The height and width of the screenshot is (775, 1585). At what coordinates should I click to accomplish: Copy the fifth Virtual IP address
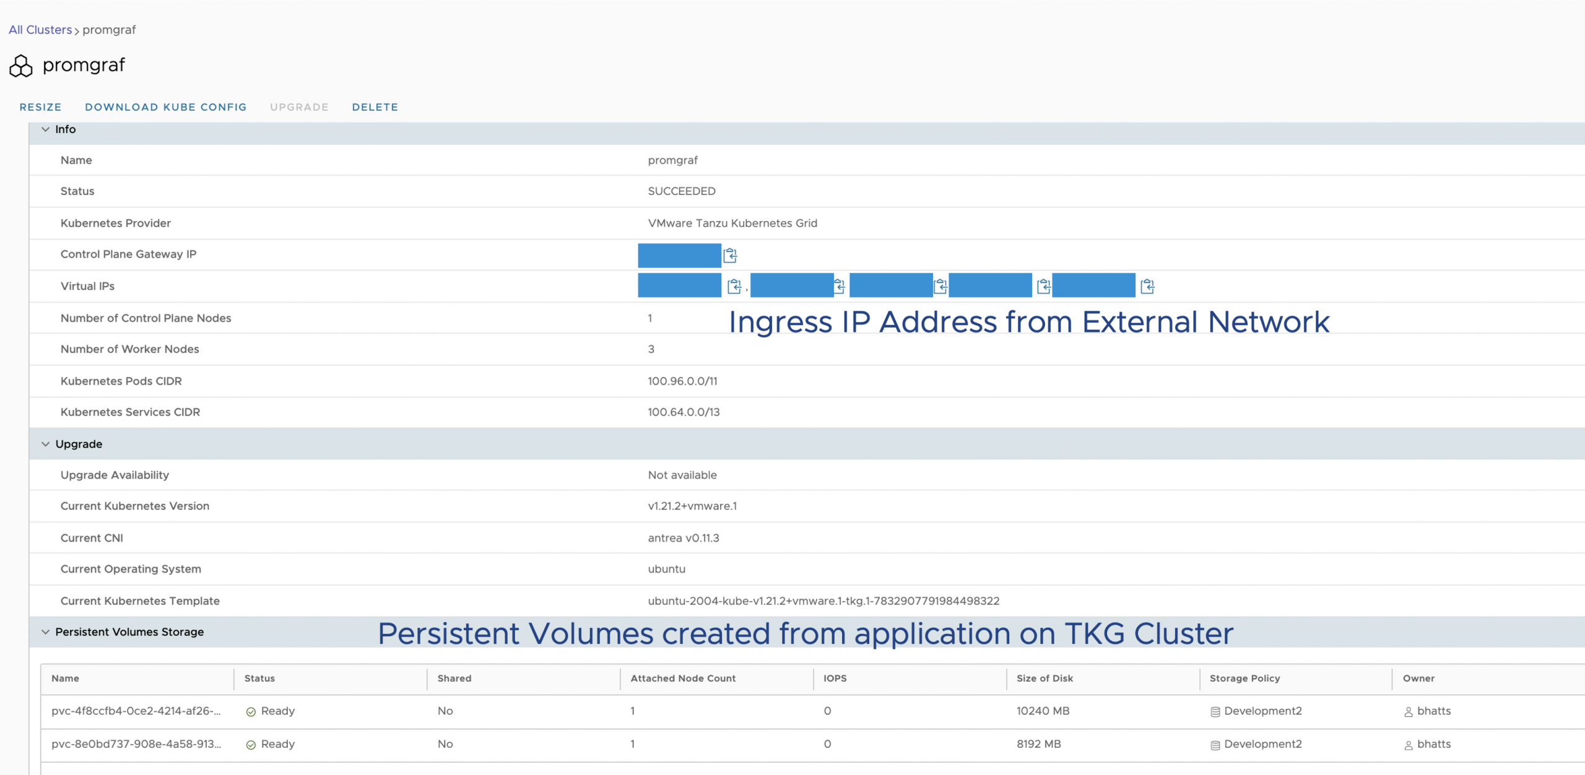[1147, 286]
